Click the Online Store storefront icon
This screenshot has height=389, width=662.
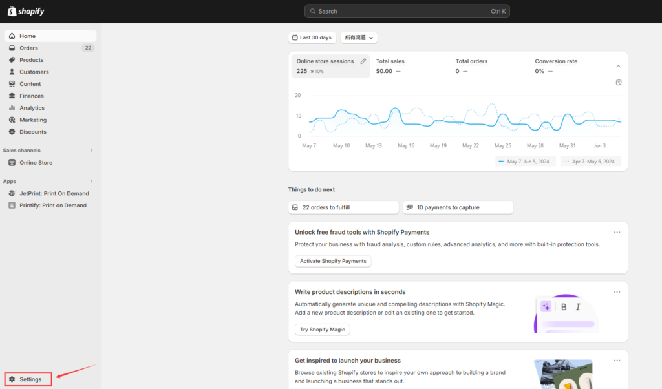click(12, 162)
